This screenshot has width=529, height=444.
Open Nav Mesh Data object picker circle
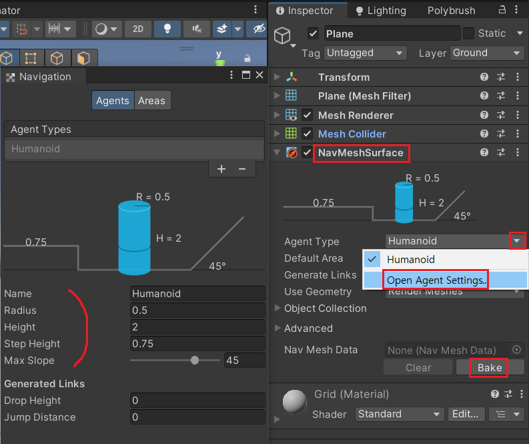pyautogui.click(x=516, y=350)
